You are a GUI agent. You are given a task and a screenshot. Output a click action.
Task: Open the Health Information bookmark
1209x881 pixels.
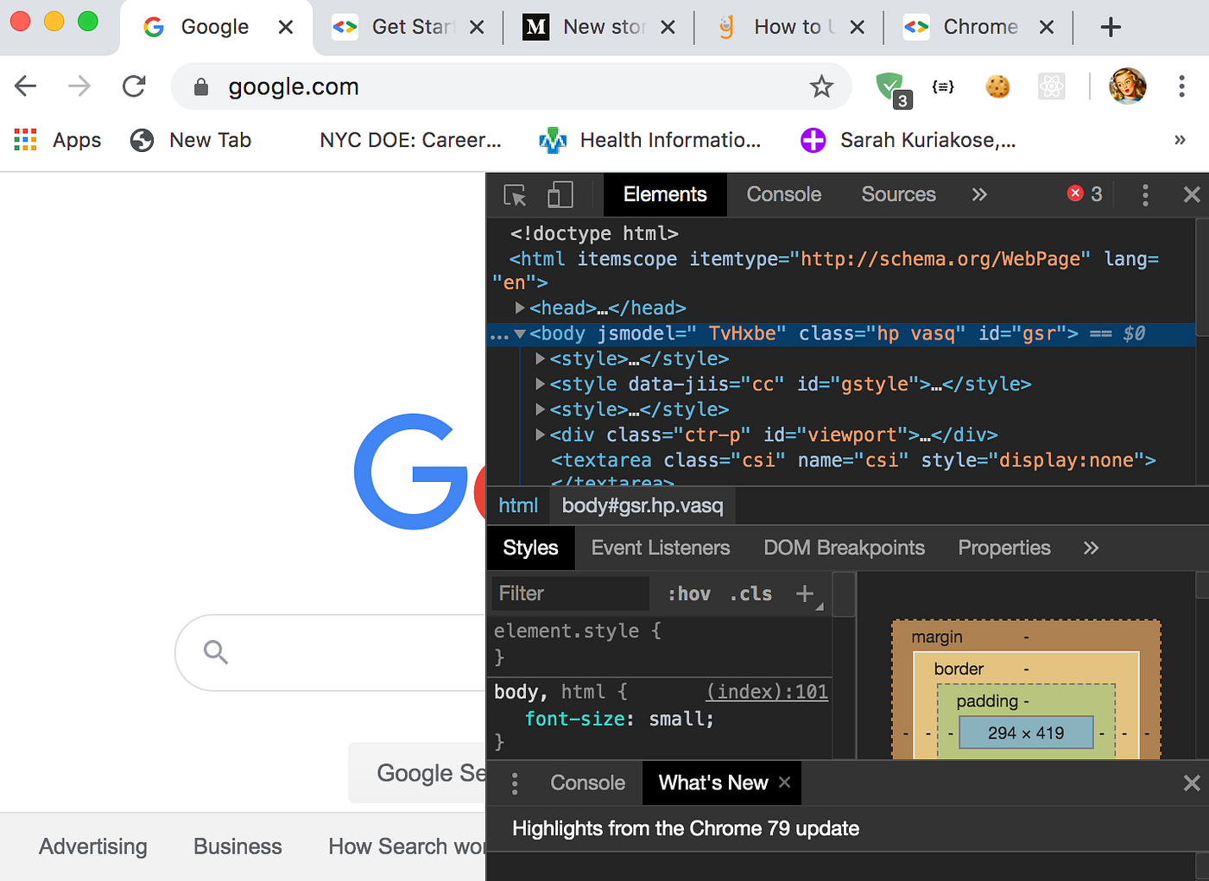pos(650,140)
